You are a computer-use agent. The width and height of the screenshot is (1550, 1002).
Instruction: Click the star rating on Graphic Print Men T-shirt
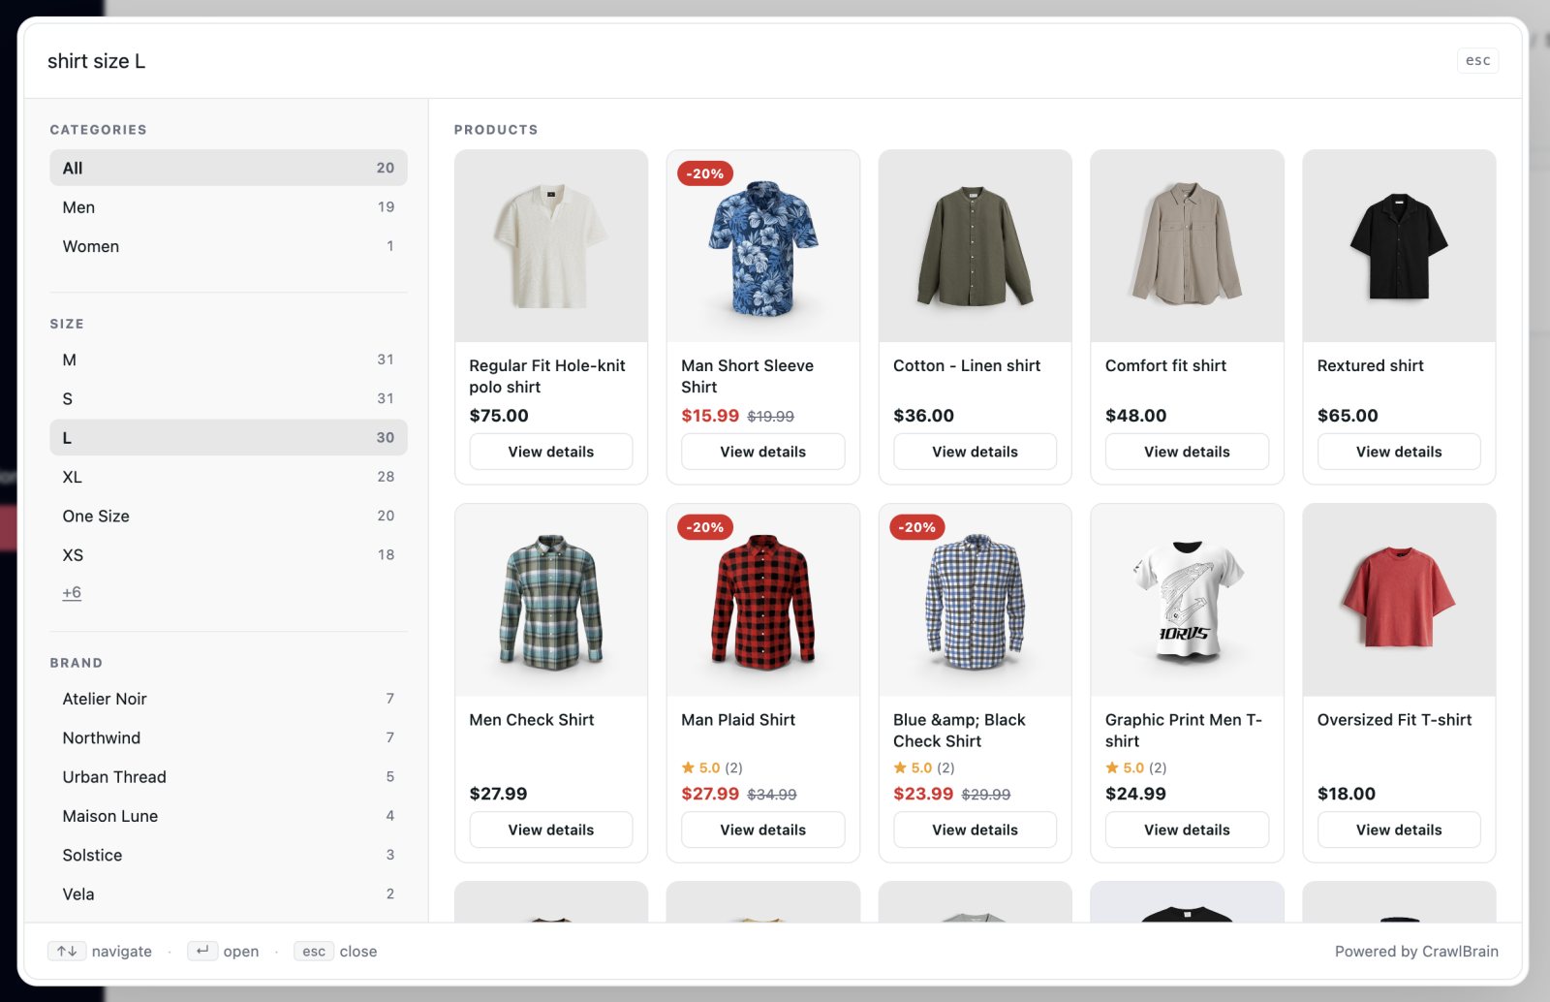(x=1135, y=767)
